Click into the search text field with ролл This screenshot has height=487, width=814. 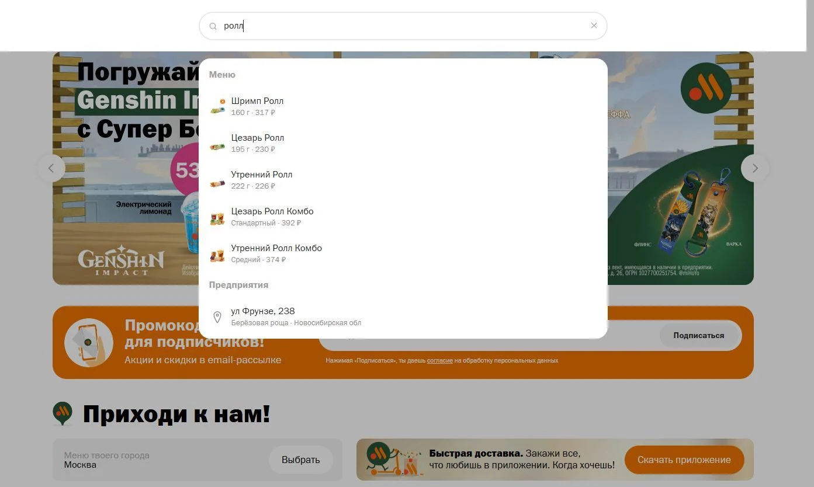(403, 26)
